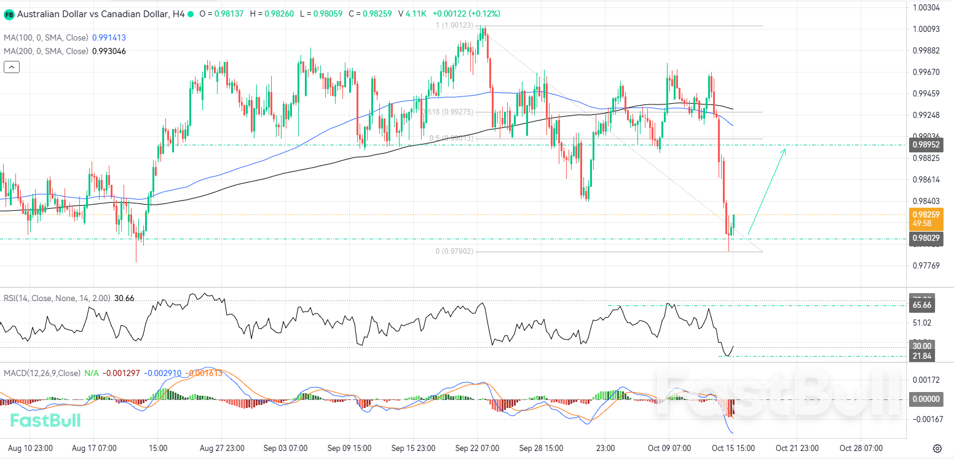Click the RSI value 30.66

point(124,298)
